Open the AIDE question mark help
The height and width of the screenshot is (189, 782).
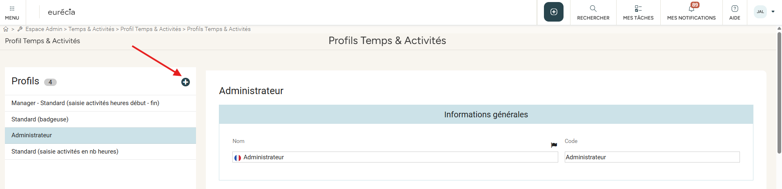pyautogui.click(x=735, y=9)
